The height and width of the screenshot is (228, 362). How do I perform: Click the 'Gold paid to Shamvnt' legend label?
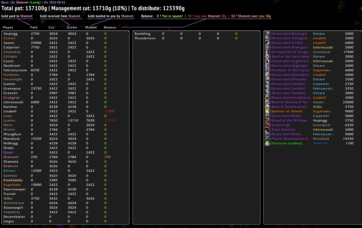tap(17, 16)
